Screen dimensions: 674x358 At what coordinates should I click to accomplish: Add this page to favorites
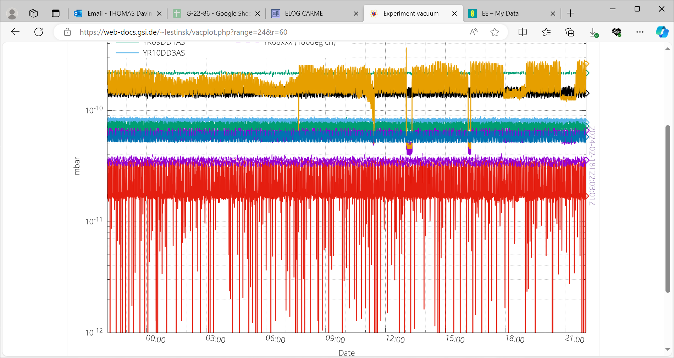495,32
